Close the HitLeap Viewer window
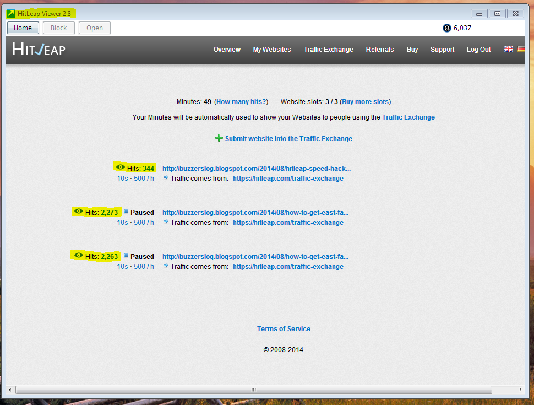The image size is (534, 405). click(x=516, y=14)
